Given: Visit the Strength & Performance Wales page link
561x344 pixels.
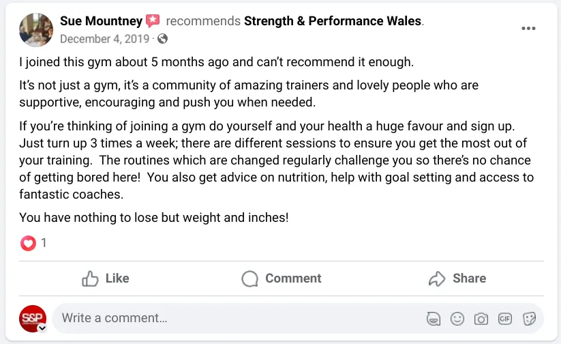Looking at the screenshot, I should click(333, 21).
